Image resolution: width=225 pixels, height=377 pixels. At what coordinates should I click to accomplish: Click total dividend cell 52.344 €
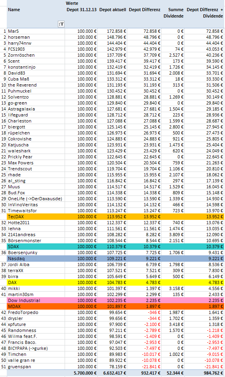pyautogui.click(x=175, y=373)
